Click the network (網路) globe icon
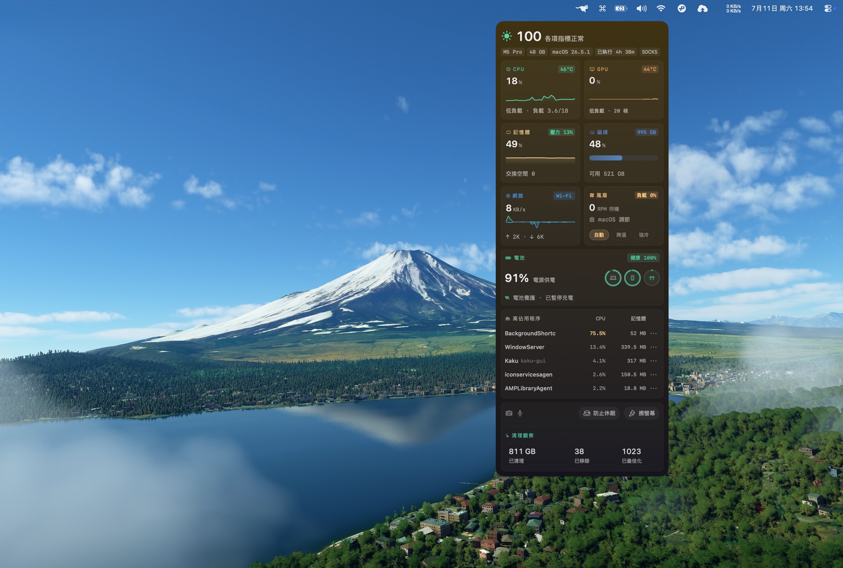 click(508, 196)
